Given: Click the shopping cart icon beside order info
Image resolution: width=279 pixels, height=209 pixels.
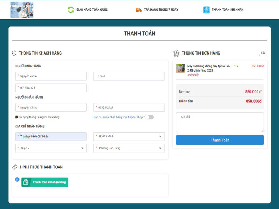Looking at the screenshot, I should (x=176, y=53).
